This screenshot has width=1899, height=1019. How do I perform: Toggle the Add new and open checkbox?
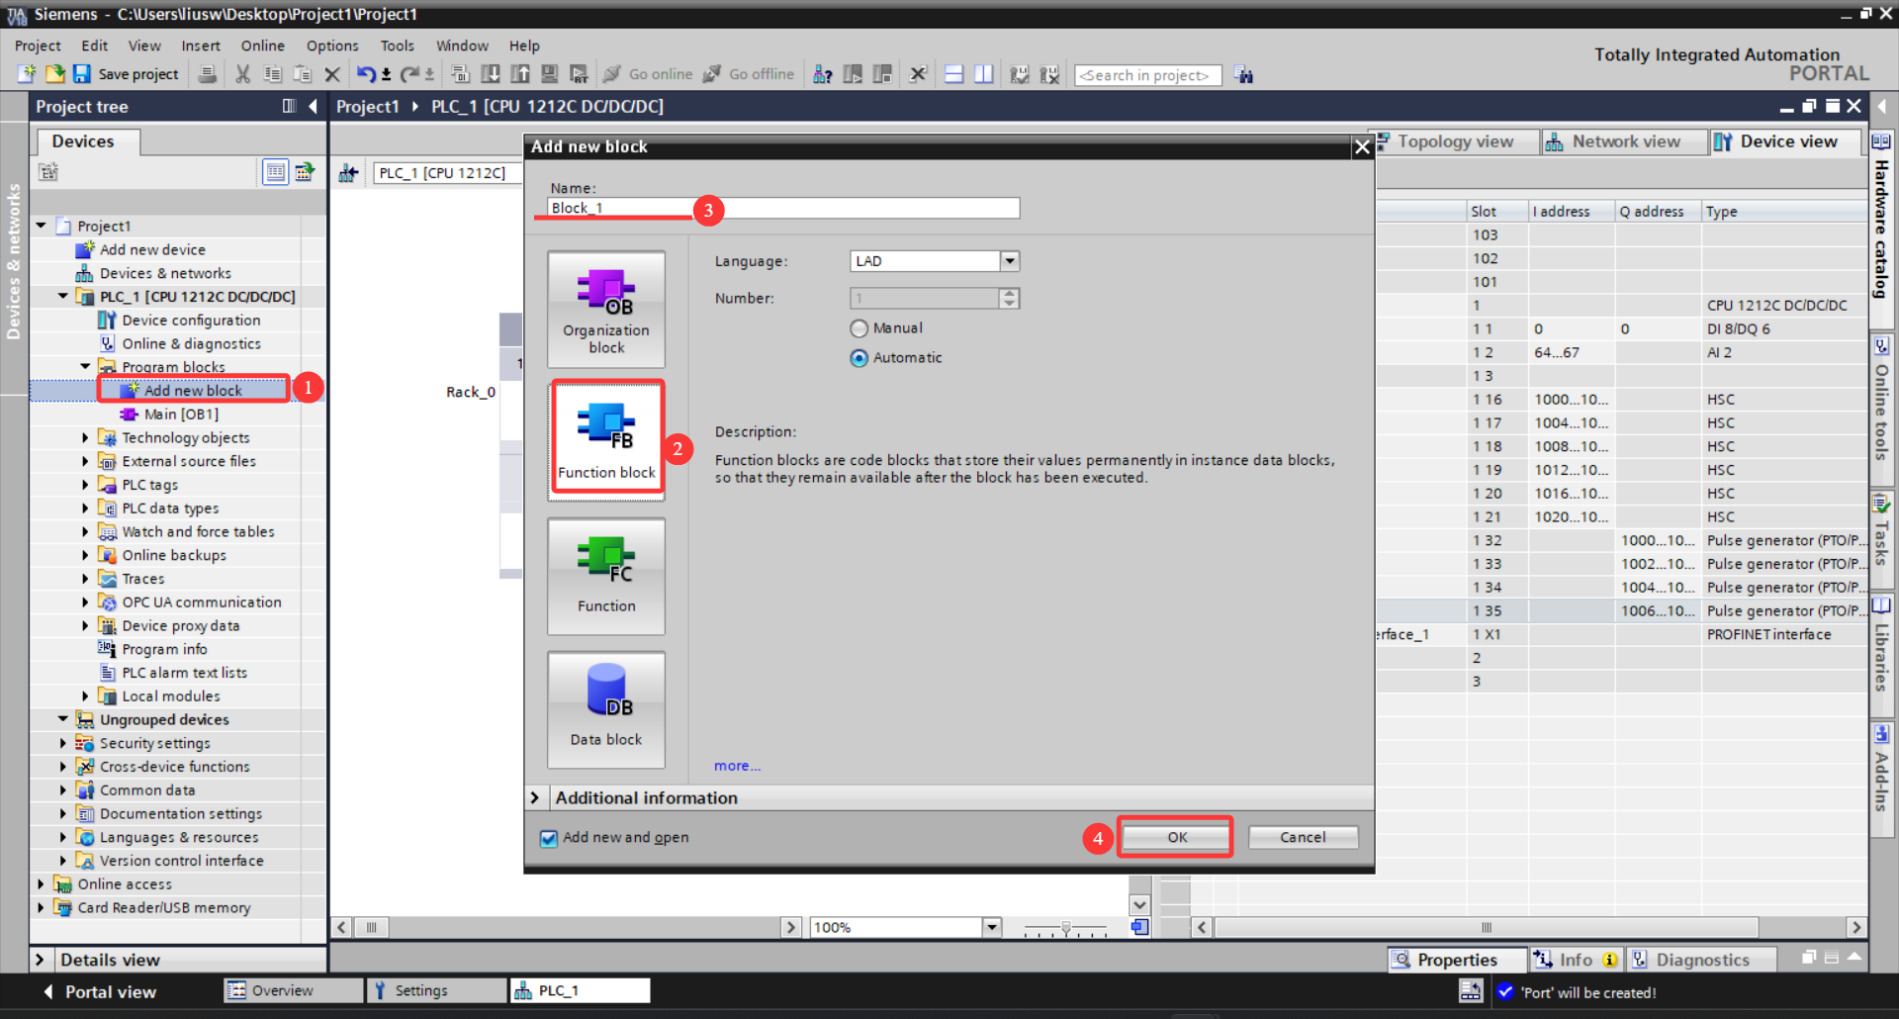tap(549, 838)
